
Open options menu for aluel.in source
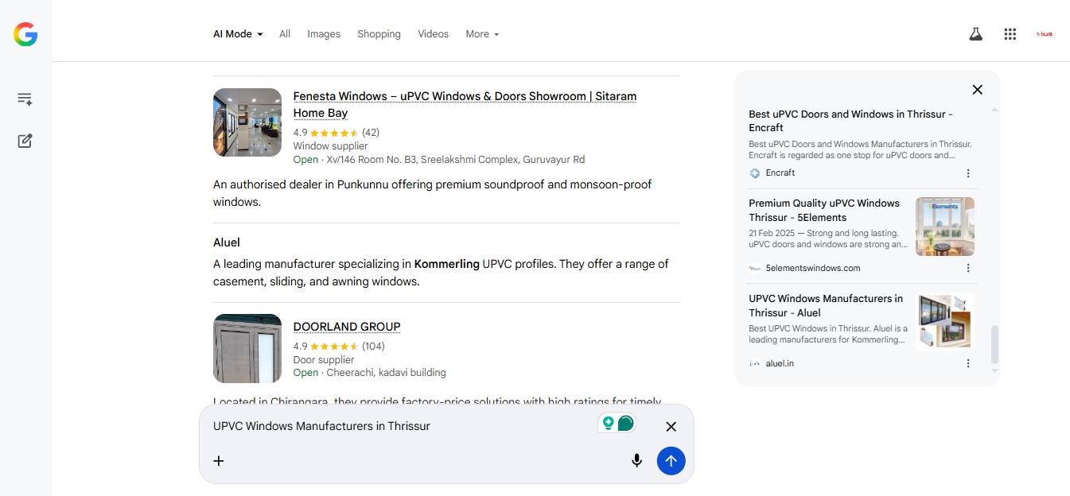968,364
